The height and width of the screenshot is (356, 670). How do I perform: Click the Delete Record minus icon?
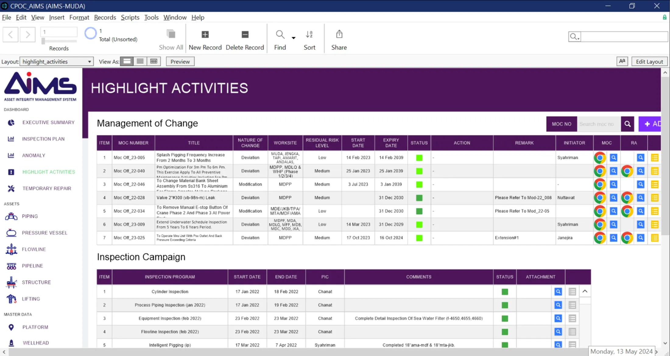tap(245, 34)
